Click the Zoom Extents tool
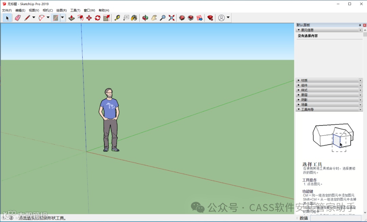The image size is (367, 222). tap(171, 18)
